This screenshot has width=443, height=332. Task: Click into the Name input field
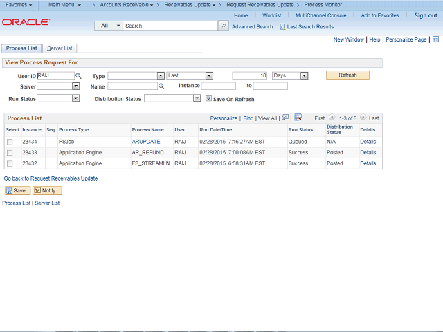(x=132, y=86)
